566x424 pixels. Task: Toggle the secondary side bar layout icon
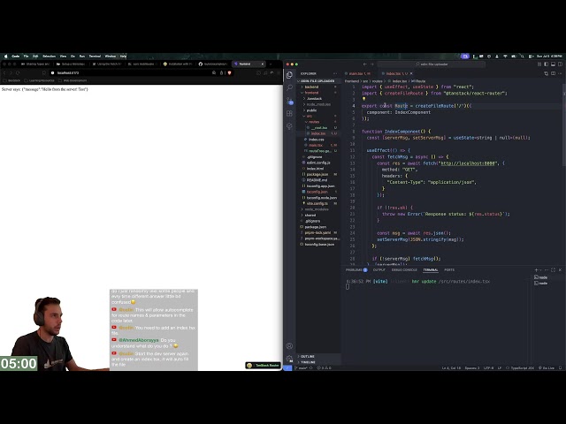(x=560, y=64)
